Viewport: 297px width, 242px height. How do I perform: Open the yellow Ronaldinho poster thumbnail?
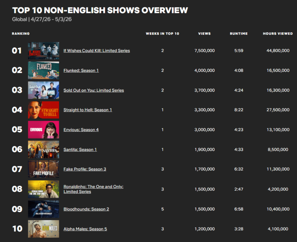(44, 189)
